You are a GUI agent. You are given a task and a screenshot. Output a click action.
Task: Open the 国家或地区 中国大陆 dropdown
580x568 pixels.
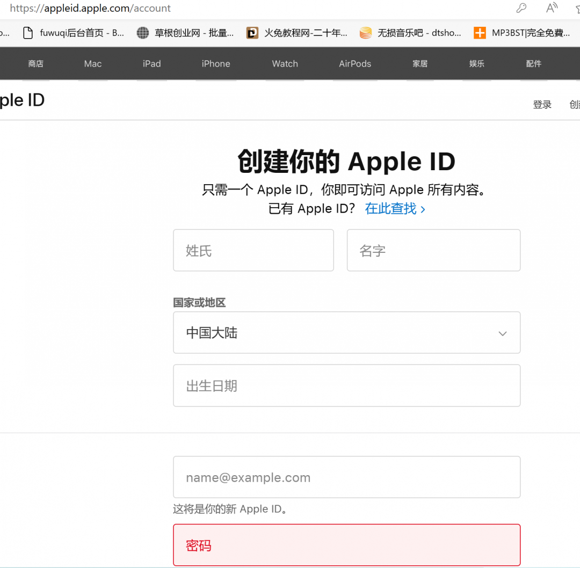[x=346, y=332]
